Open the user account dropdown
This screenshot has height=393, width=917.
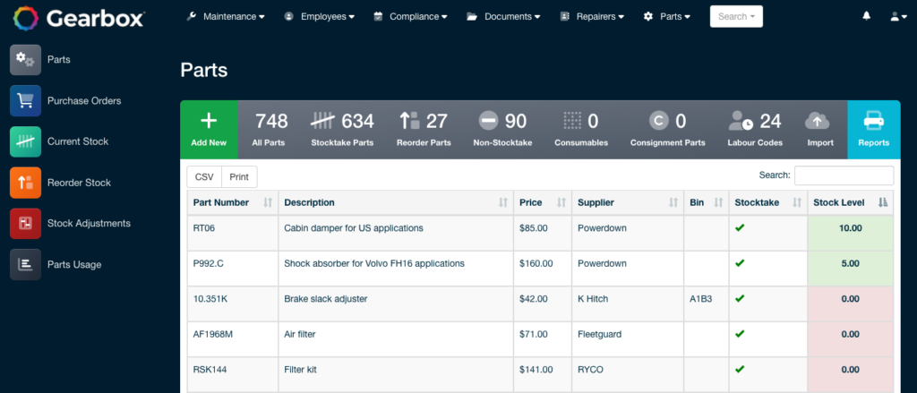pyautogui.click(x=897, y=16)
